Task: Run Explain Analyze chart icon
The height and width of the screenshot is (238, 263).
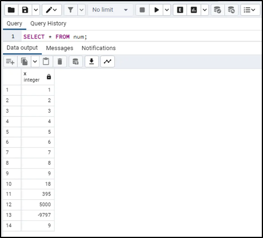Action: pyautogui.click(x=194, y=10)
